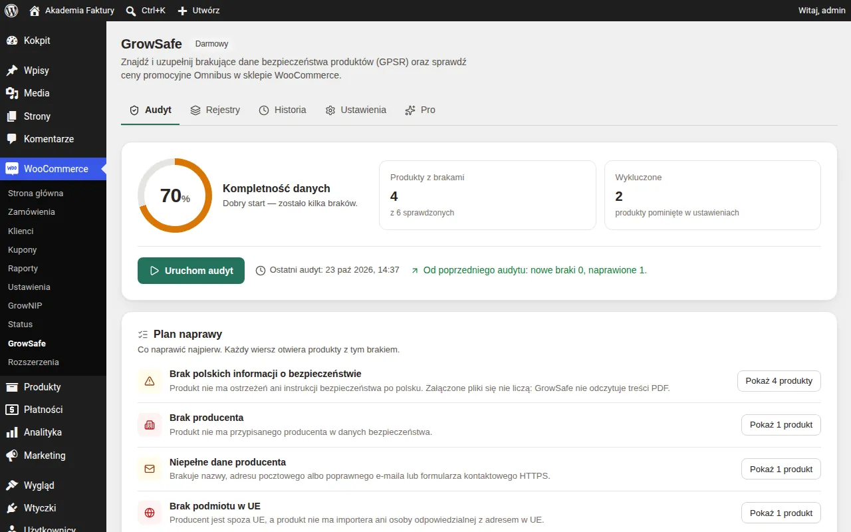Click the globe icon for missing EU entity
This screenshot has height=532, width=851.
tap(150, 513)
